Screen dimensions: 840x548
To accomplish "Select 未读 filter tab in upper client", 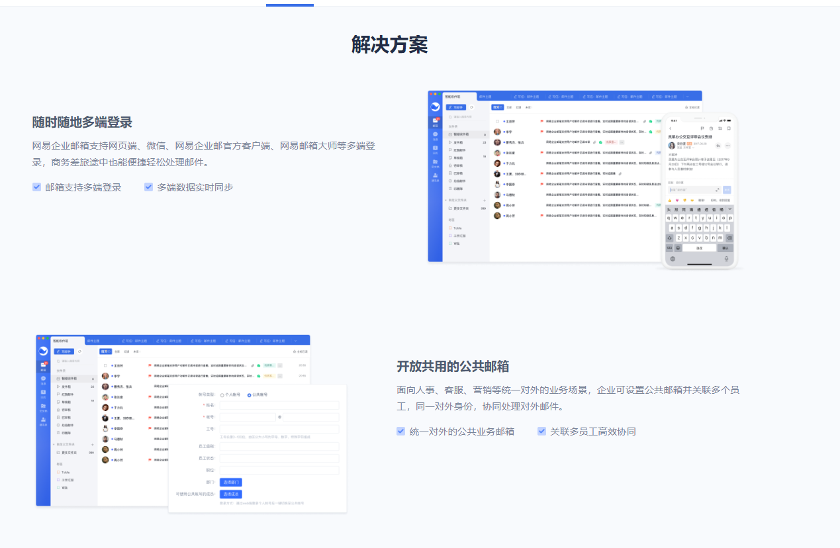I will tap(528, 107).
